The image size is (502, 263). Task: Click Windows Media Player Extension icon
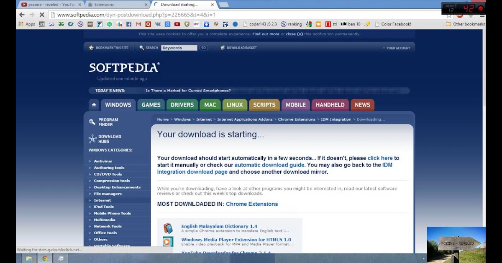tap(168, 242)
